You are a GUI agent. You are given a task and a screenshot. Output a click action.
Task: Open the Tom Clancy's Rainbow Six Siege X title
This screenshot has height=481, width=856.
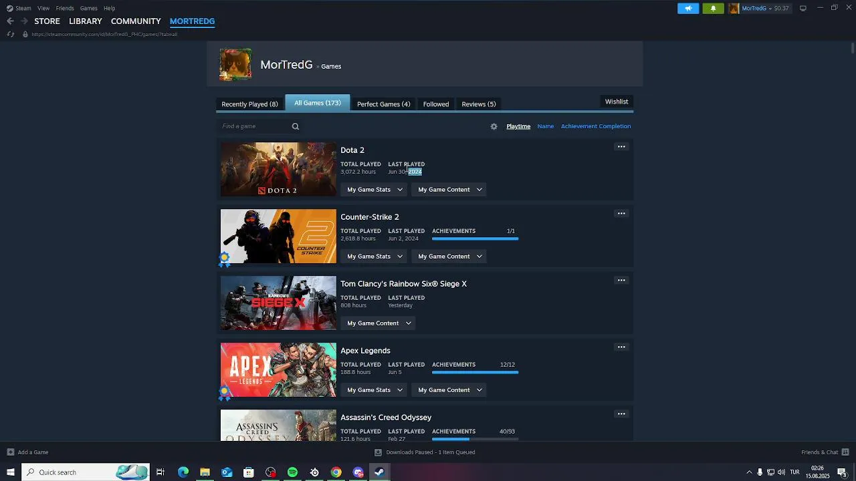[x=403, y=284]
